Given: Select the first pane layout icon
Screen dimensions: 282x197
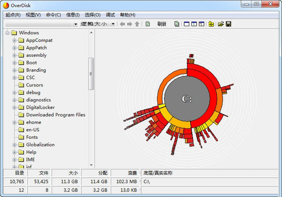Looking at the screenshot, I should tap(187, 24).
